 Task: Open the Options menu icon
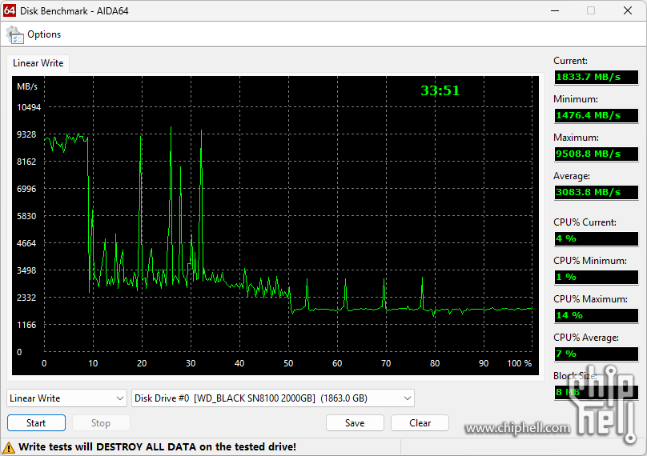click(15, 35)
